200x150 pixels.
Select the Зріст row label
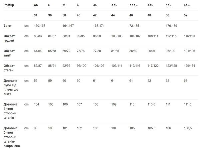8,25
